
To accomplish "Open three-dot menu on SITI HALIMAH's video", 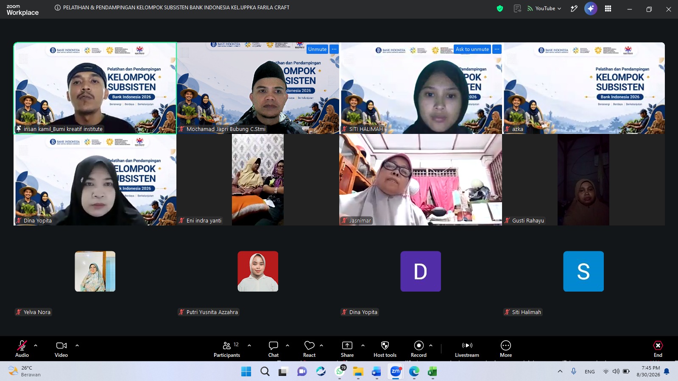I will pyautogui.click(x=497, y=49).
